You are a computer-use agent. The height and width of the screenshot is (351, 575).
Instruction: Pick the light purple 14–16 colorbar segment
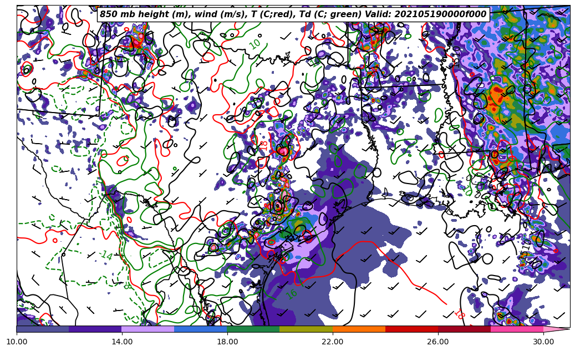click(148, 329)
